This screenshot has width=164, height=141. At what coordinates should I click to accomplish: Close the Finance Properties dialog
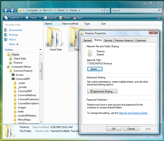click(x=153, y=33)
